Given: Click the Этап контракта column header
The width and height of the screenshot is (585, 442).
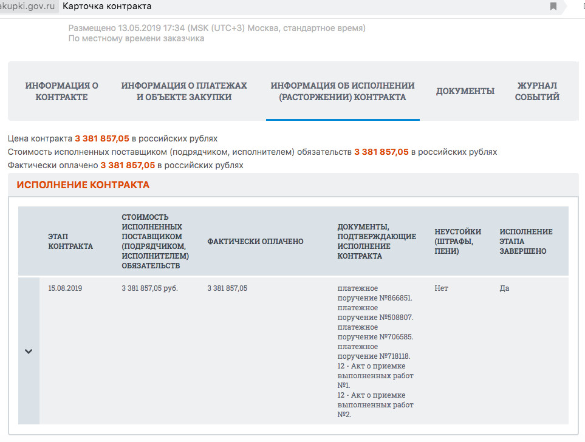Looking at the screenshot, I should pos(70,242).
